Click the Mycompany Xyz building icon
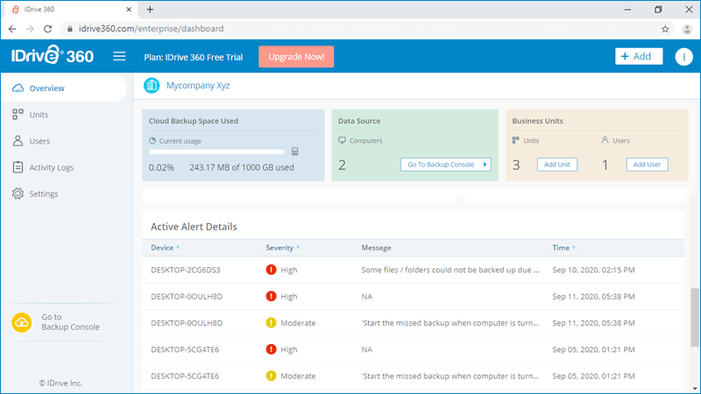The image size is (701, 394). [x=152, y=85]
